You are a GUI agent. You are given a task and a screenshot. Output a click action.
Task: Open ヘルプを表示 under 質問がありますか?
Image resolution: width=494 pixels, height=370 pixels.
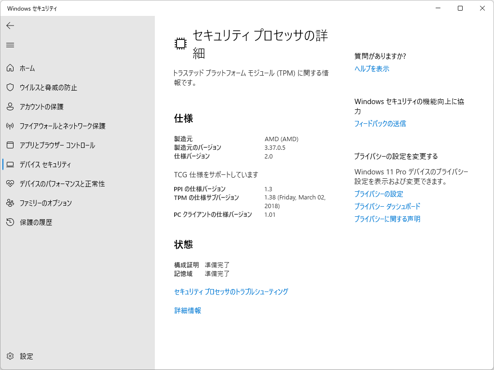(x=371, y=68)
